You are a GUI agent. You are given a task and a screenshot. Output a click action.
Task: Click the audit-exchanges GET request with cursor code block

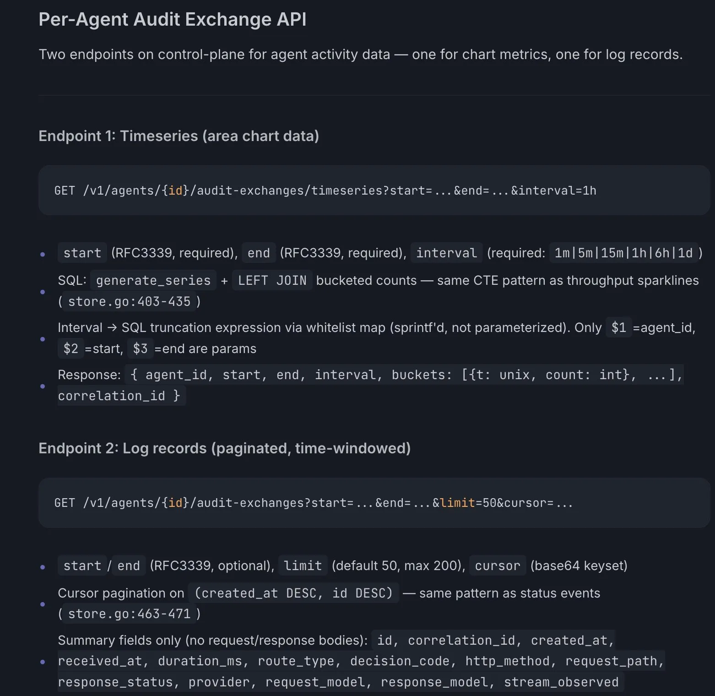pyautogui.click(x=314, y=503)
